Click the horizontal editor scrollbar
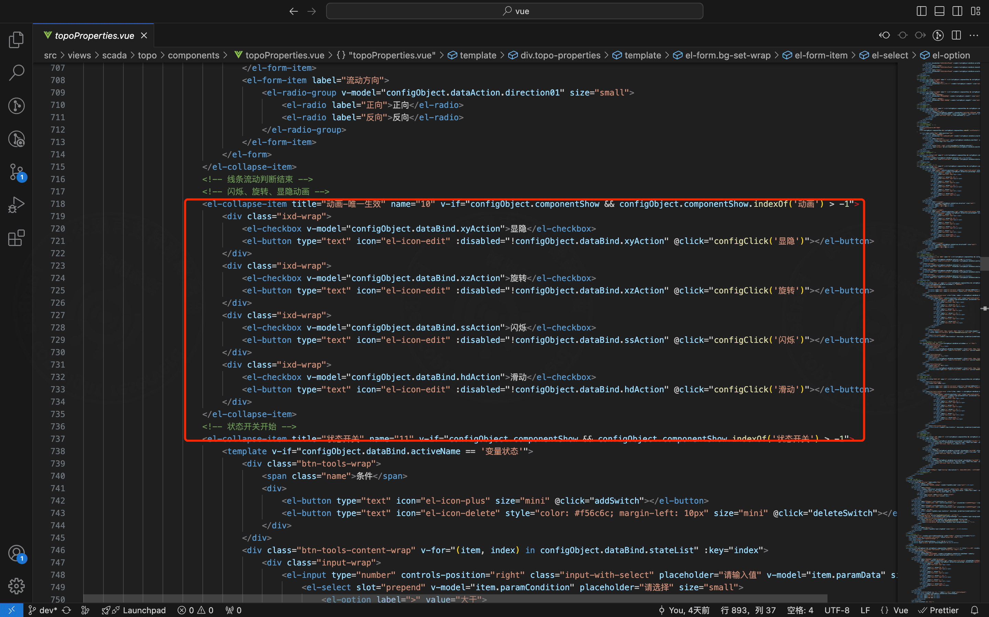This screenshot has width=989, height=617. point(455,598)
